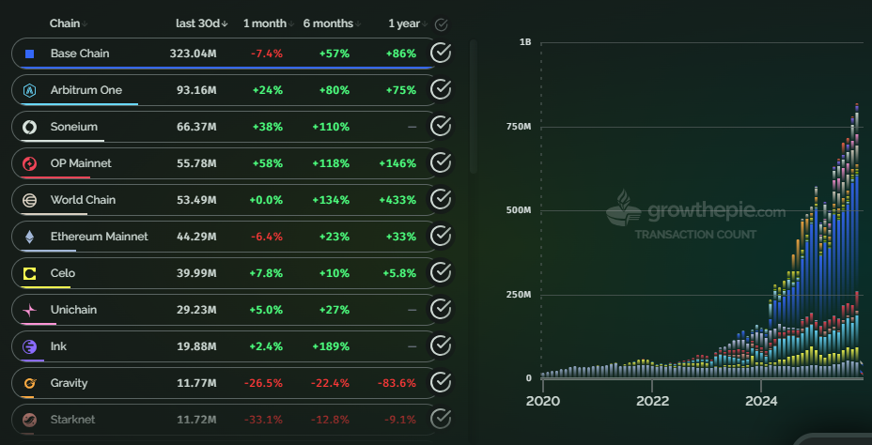Click the OP Mainnet red logo
Image resolution: width=872 pixels, height=445 pixels.
[x=29, y=163]
